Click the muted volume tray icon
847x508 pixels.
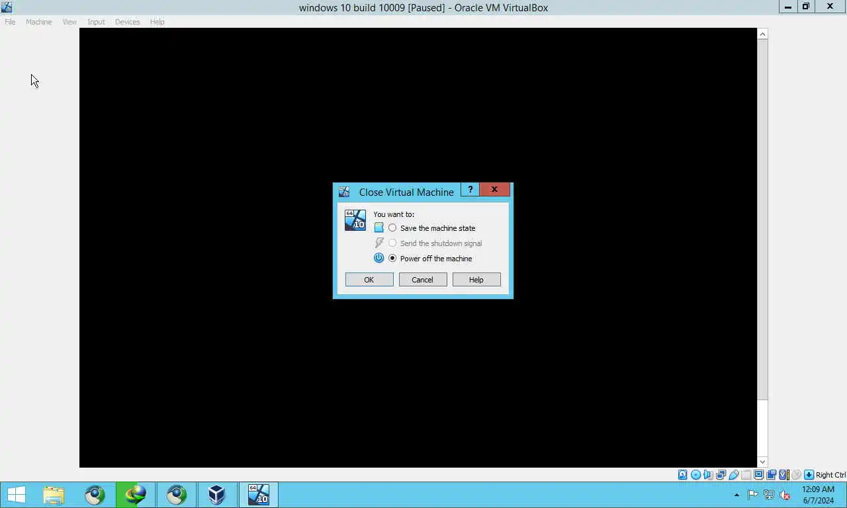785,495
